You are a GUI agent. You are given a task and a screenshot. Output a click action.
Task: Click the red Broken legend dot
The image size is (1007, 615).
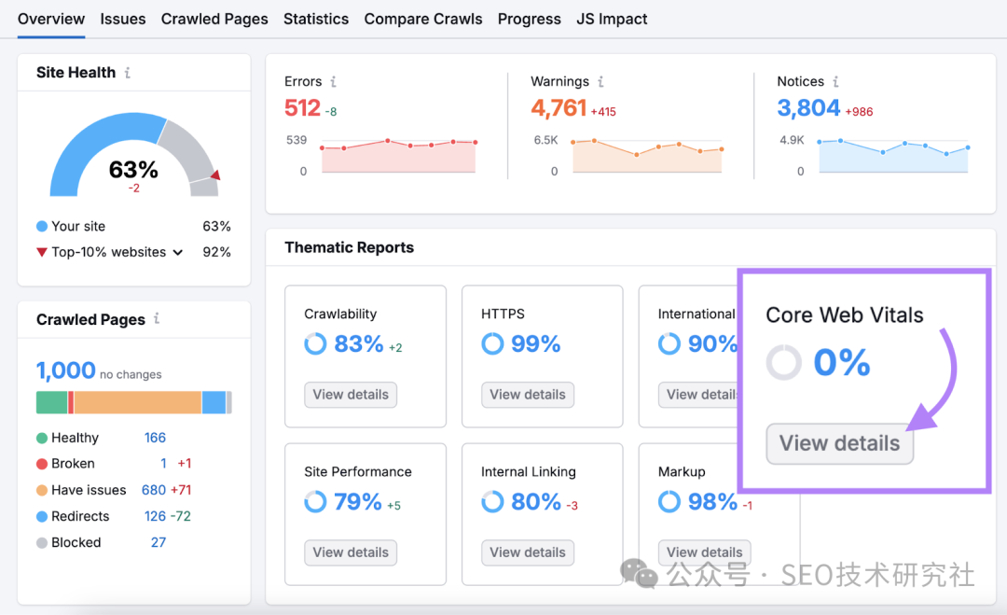[x=42, y=464]
